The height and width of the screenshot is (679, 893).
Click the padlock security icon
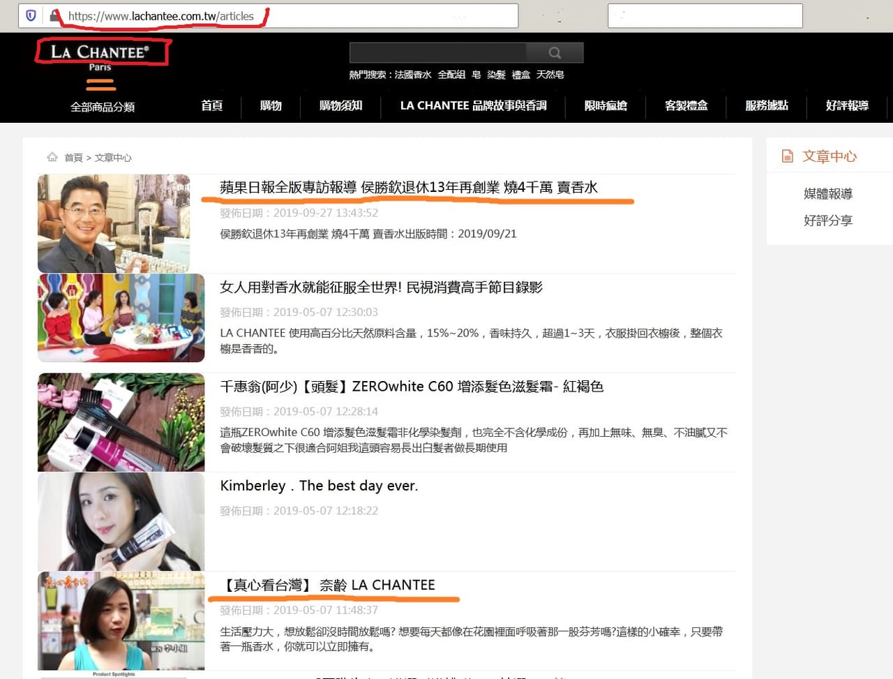(54, 15)
